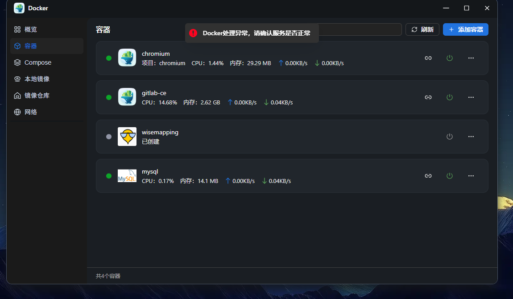
Task: Open gitlab-ce container link
Action: (428, 97)
